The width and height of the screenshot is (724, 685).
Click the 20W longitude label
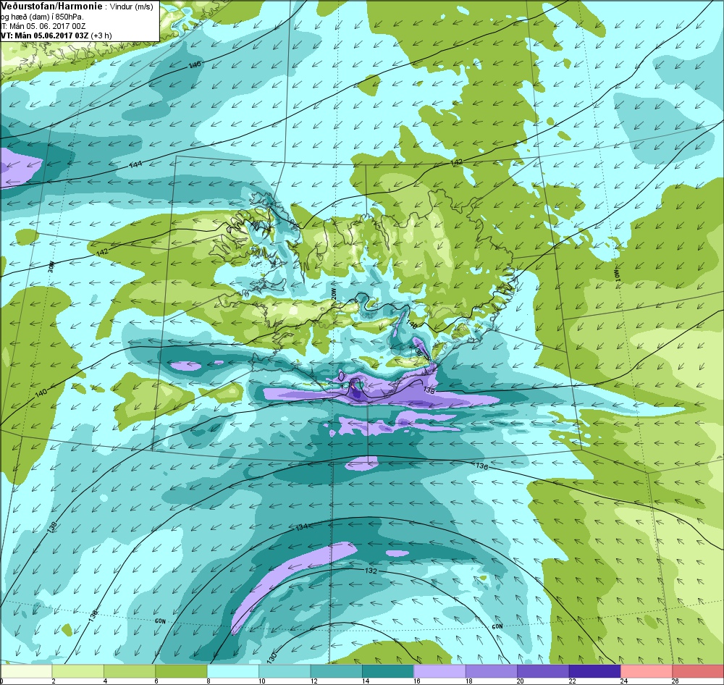click(333, 294)
